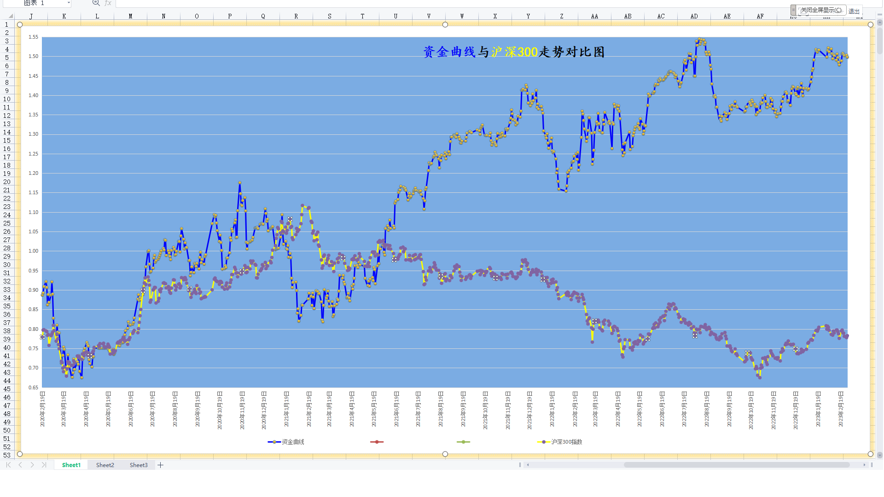The height and width of the screenshot is (497, 884).
Task: Jump to last sheet navigation arrow
Action: point(44,465)
